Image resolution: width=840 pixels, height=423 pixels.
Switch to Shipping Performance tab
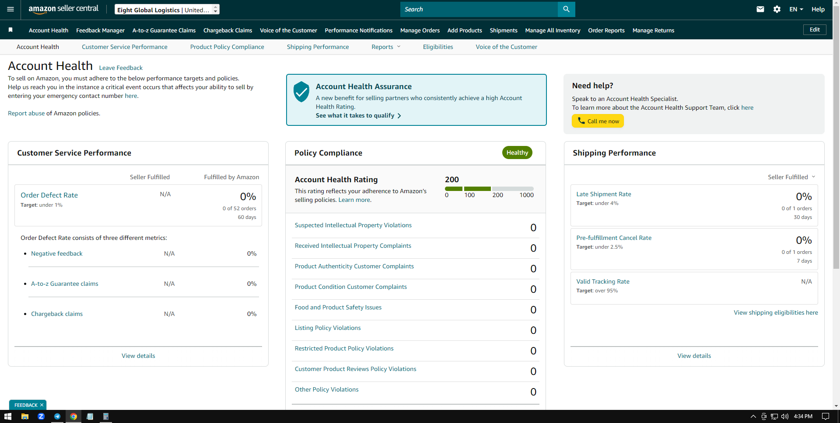tap(318, 47)
